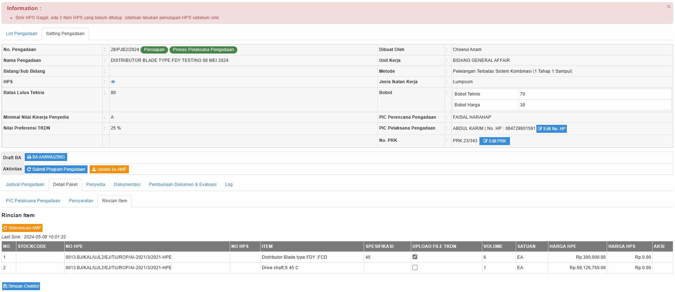Image resolution: width=675 pixels, height=292 pixels.
Task: View the Log tab
Action: coord(229,185)
